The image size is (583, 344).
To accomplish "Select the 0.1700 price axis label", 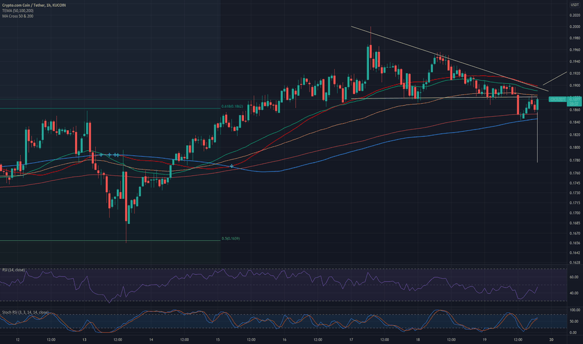I will [x=575, y=213].
